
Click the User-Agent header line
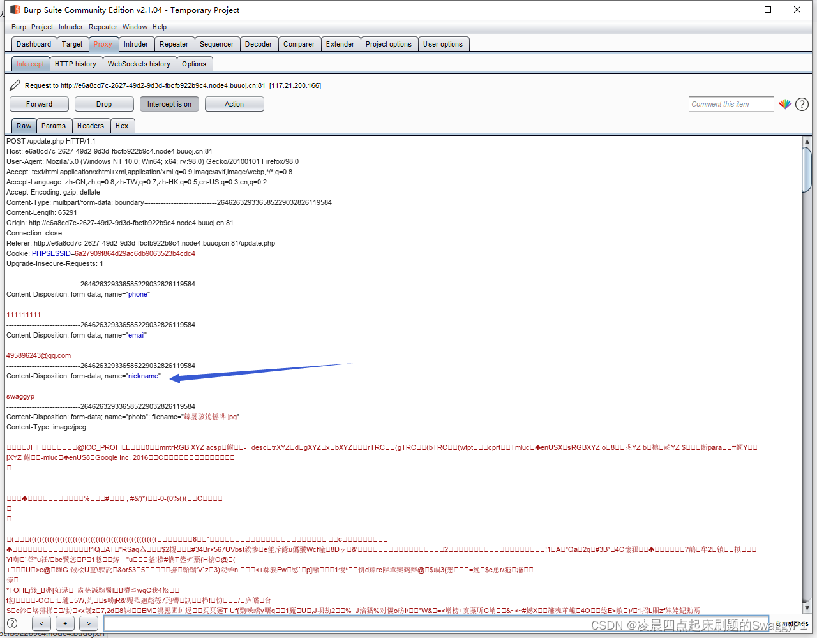pyautogui.click(x=153, y=161)
